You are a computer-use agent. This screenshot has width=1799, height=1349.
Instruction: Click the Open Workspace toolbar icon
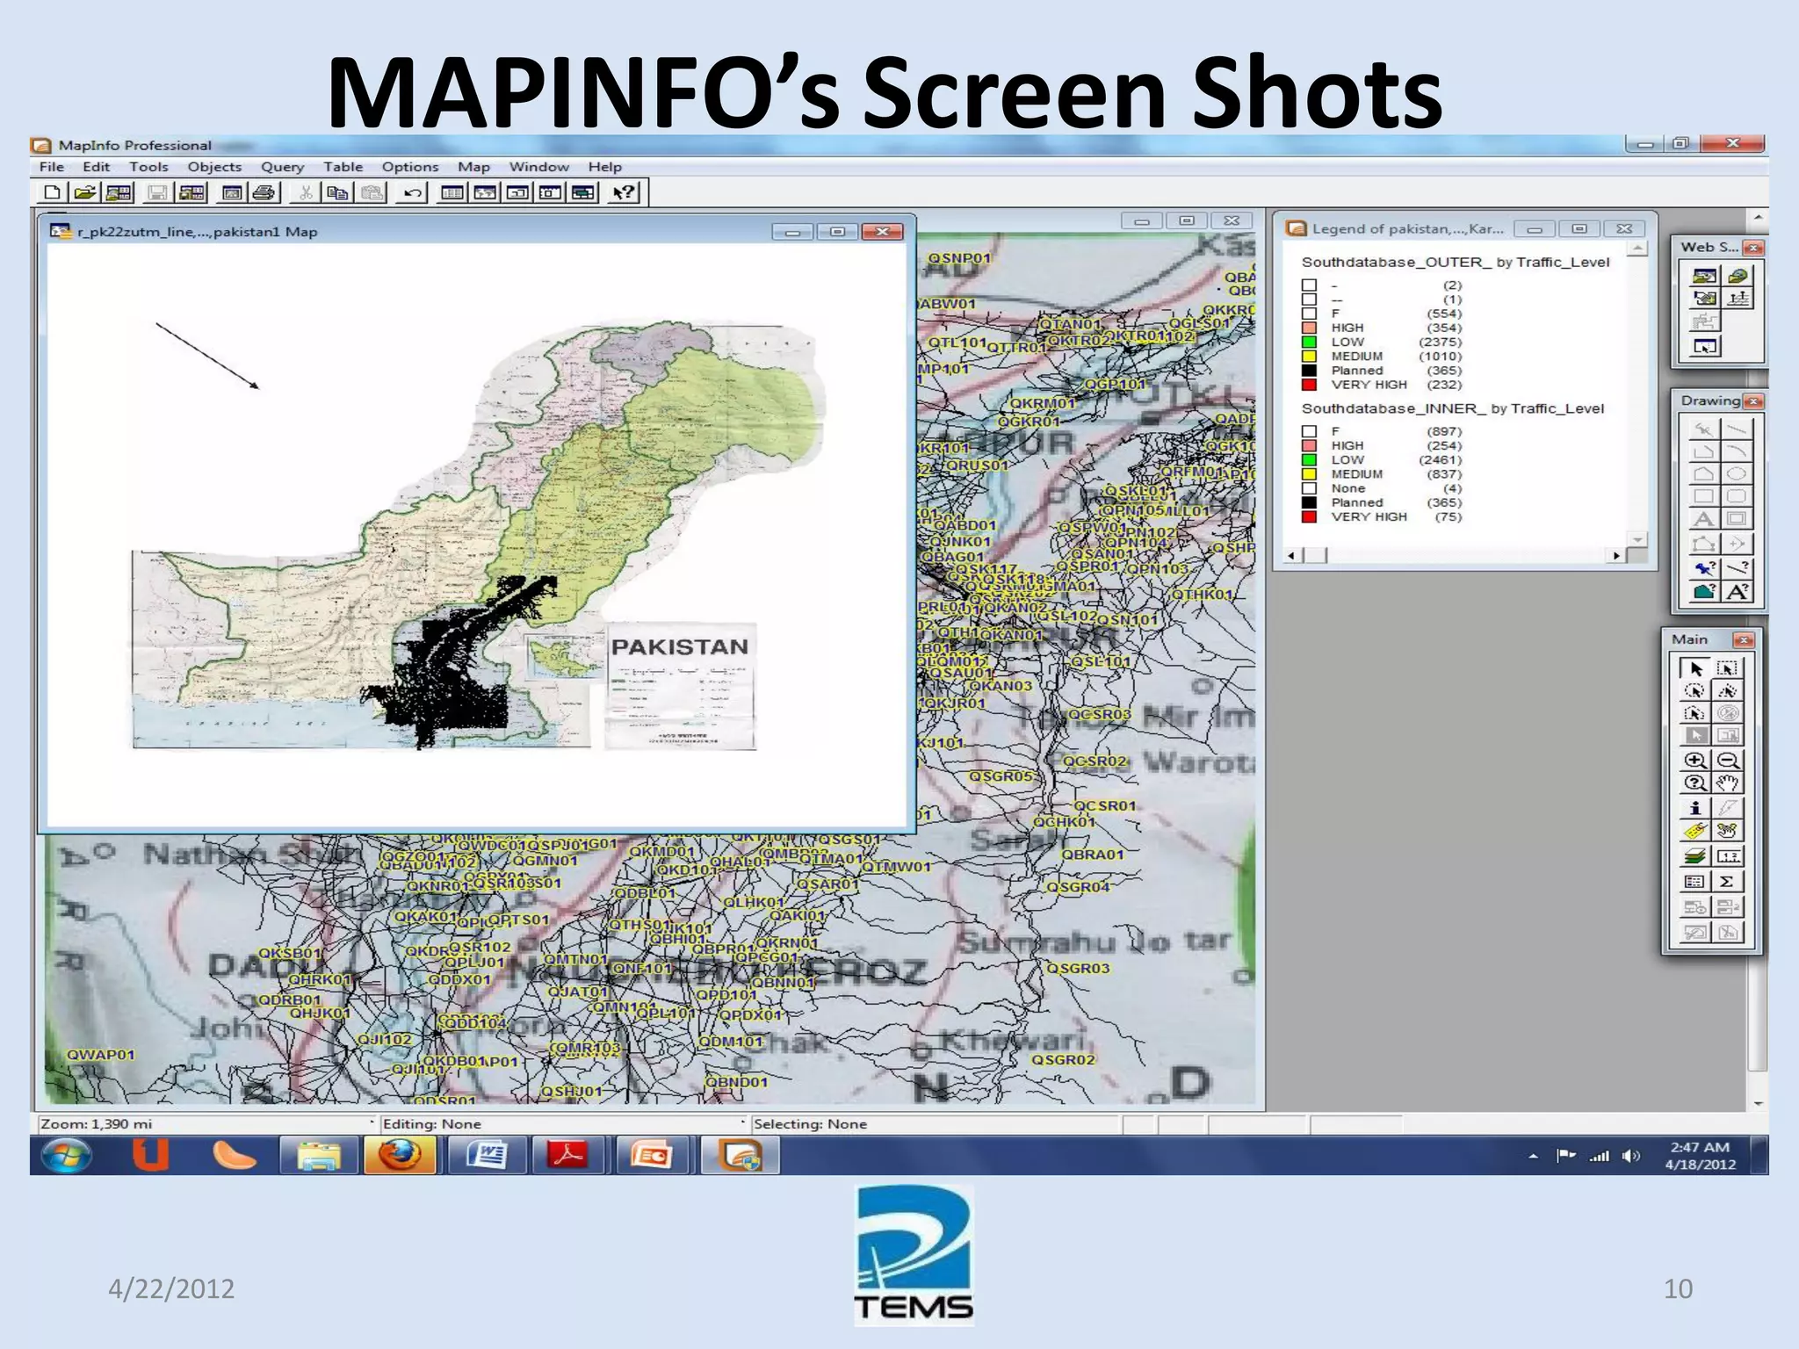point(119,192)
